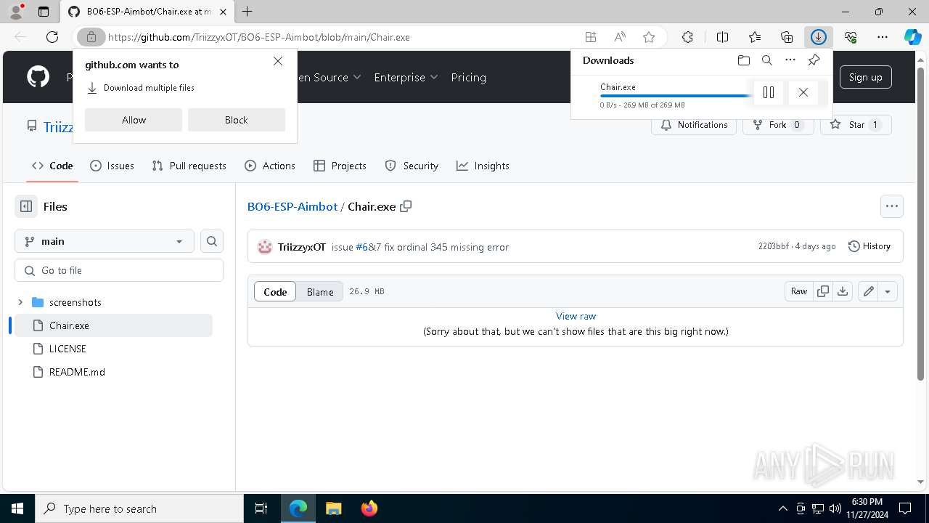This screenshot has height=523, width=929.
Task: Open the browser Downloads toolbar icon
Action: tap(819, 37)
